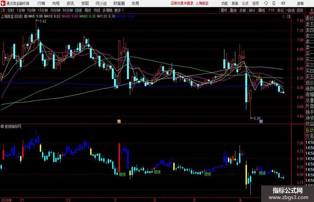This screenshot has width=314, height=202.
Task: Click the 上海凯宝 stock name link
Action: 202,3
